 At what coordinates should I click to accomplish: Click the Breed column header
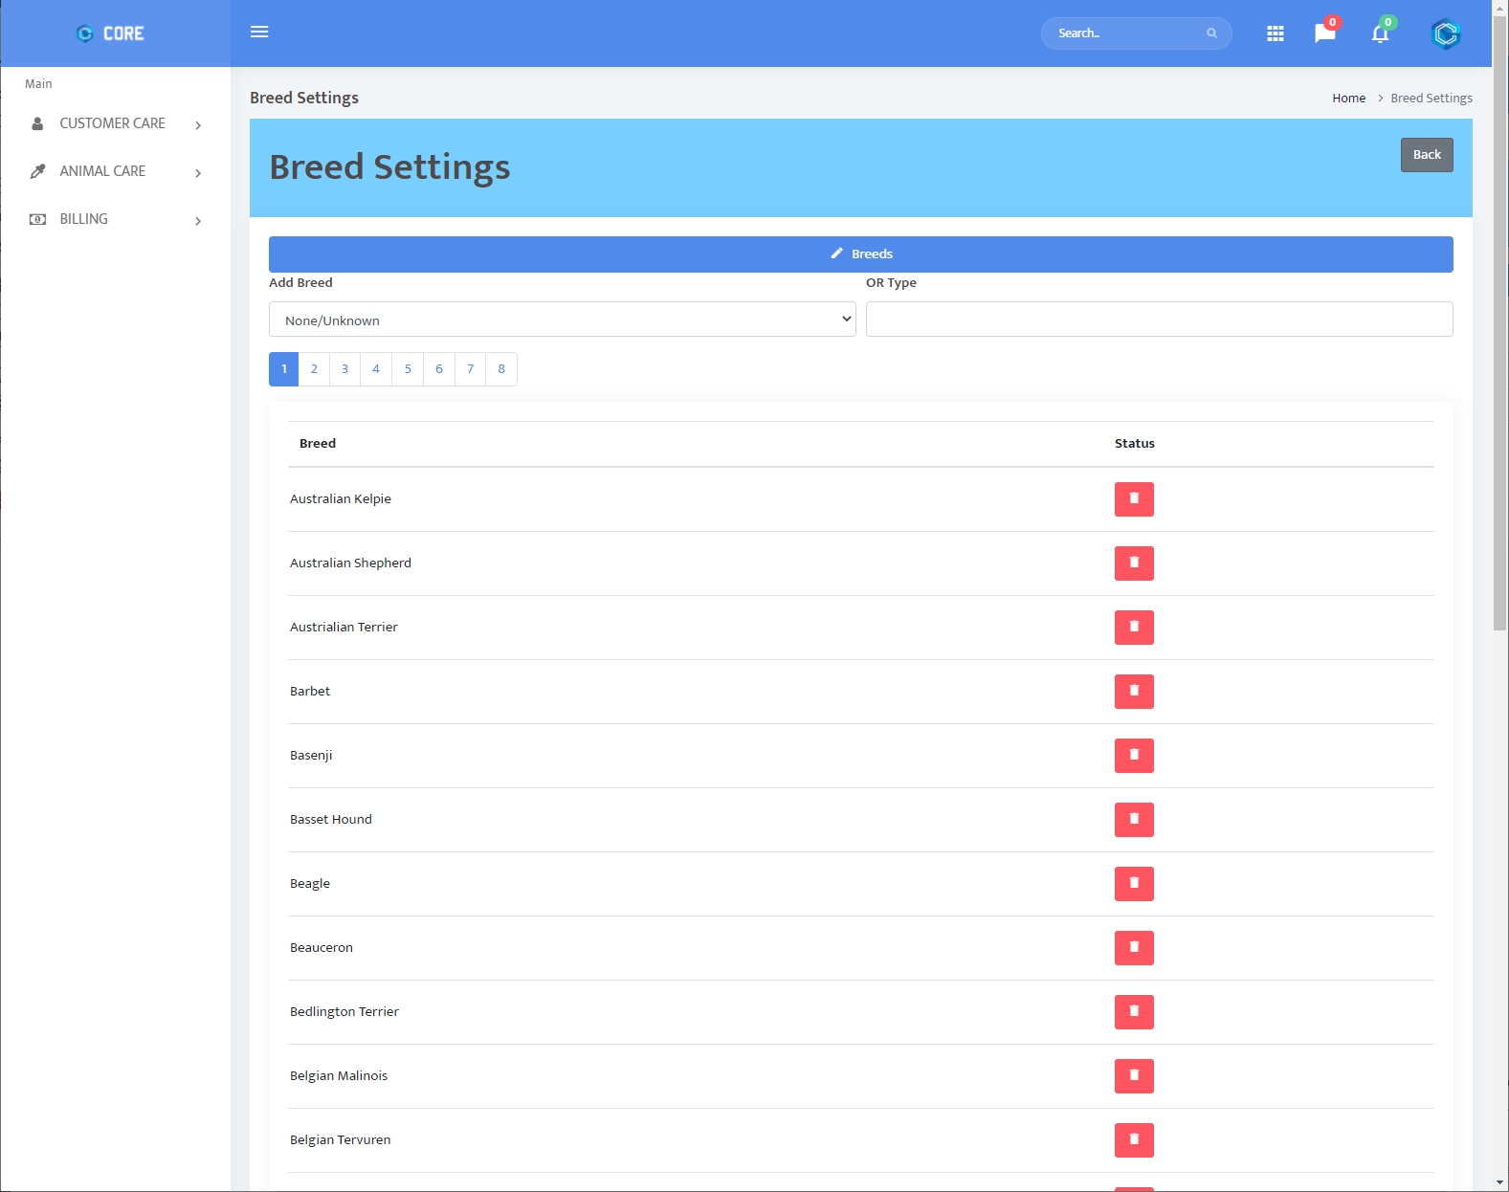[318, 444]
